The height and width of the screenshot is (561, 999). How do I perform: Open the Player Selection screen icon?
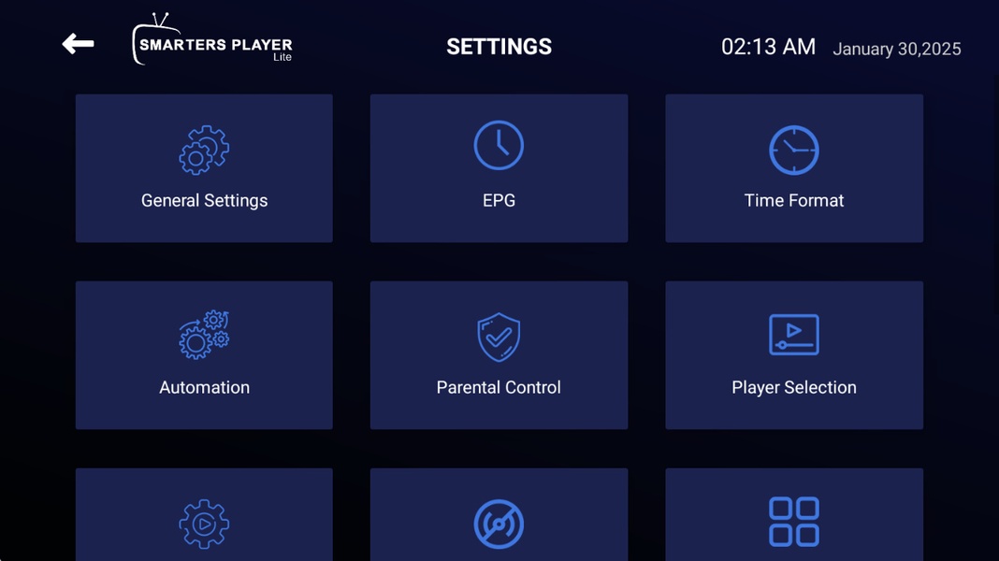pos(794,335)
